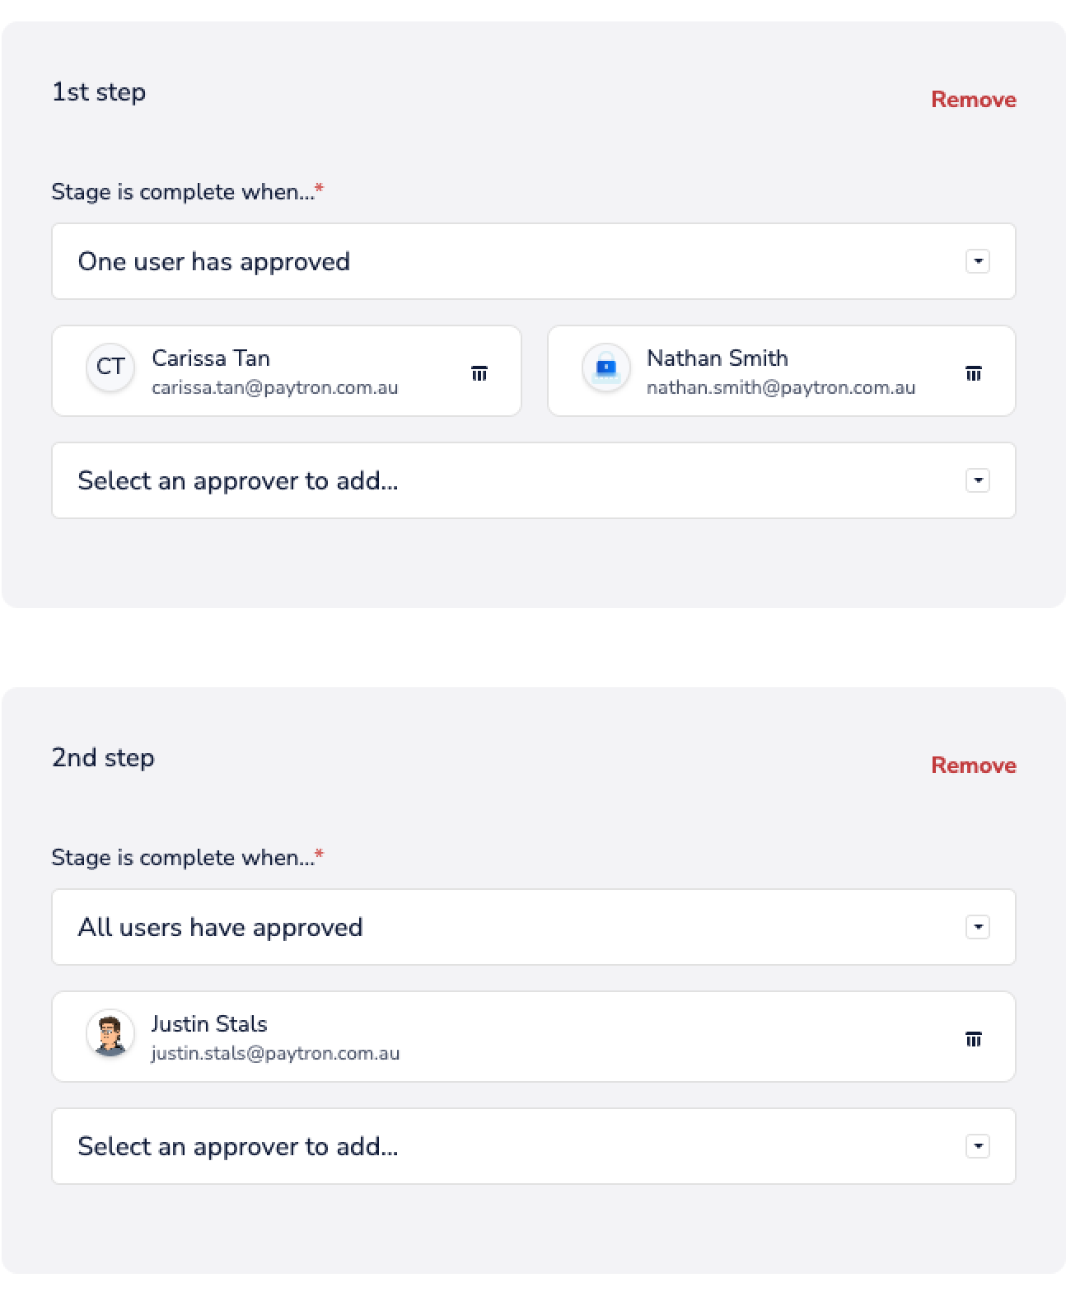The height and width of the screenshot is (1292, 1066).
Task: Click 'All users have approved' field
Action: tap(220, 927)
